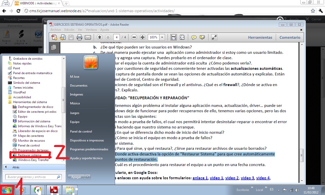Viewport: 325px width, 195px height.
Task: Click the user account picture in Start menu
Action: coord(91,62)
